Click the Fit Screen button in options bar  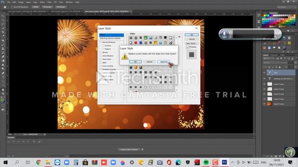[47, 7]
